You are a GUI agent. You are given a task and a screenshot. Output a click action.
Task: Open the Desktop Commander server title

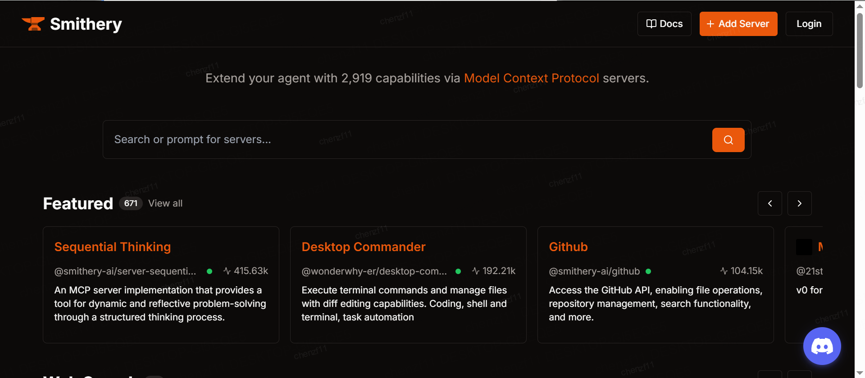click(363, 247)
